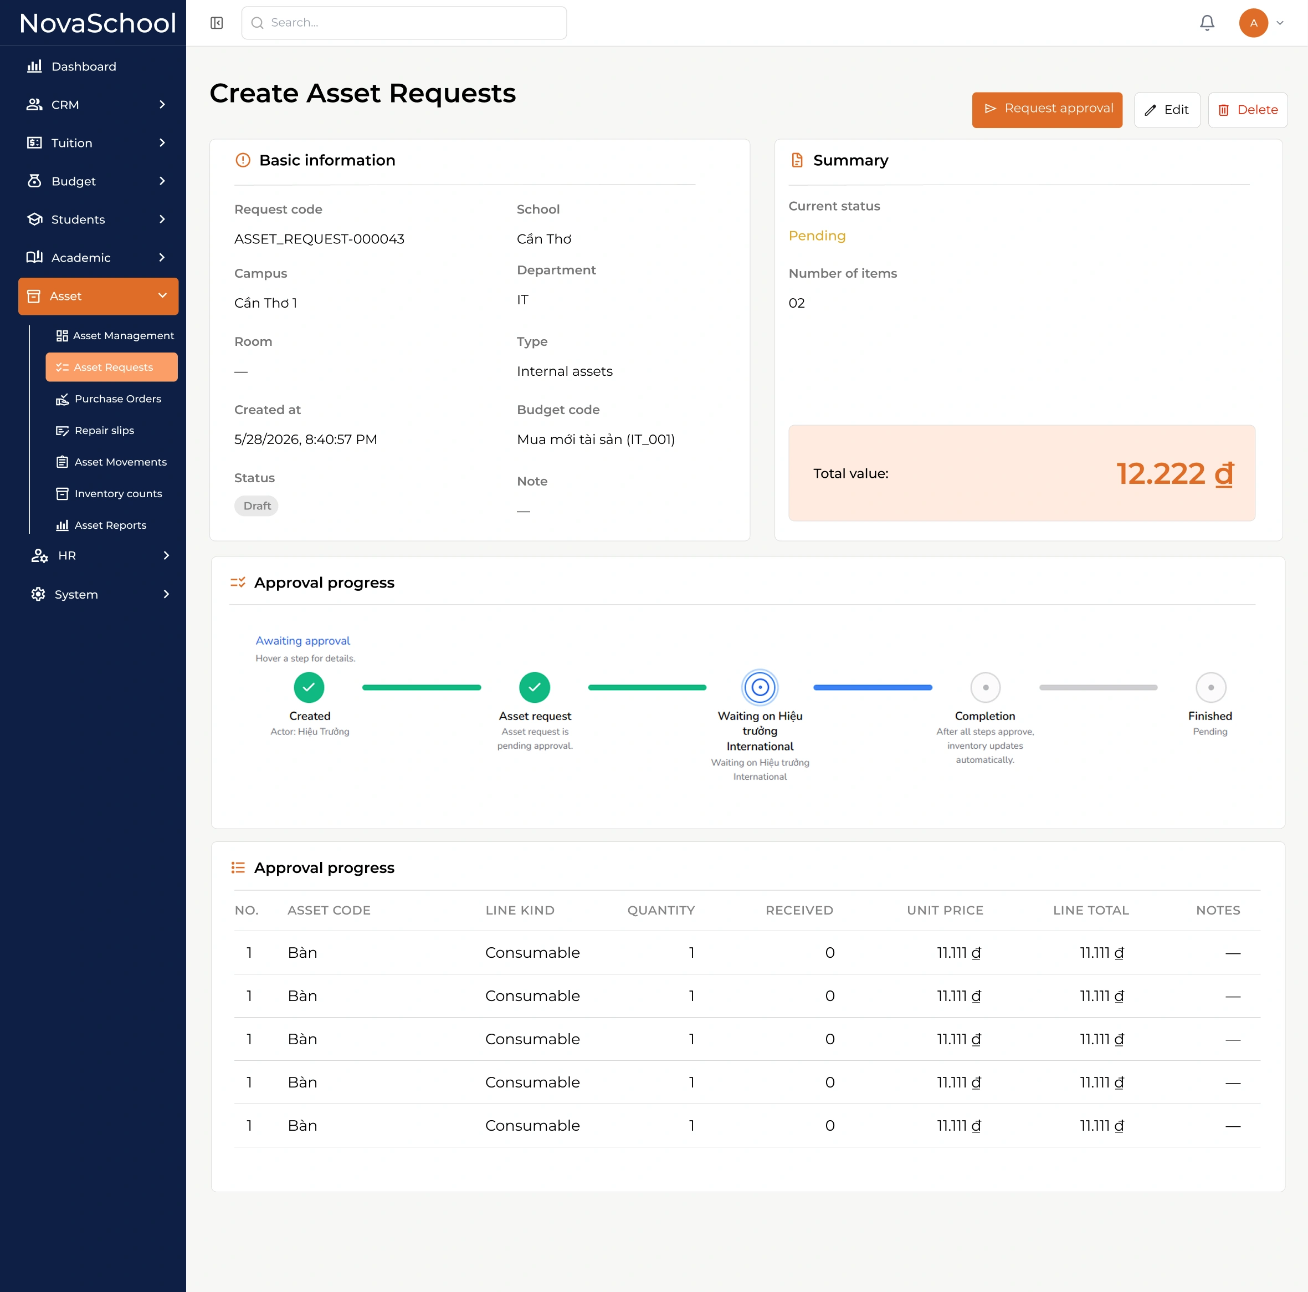This screenshot has width=1308, height=1292.
Task: Expand the CRM menu chevron
Action: coord(162,104)
